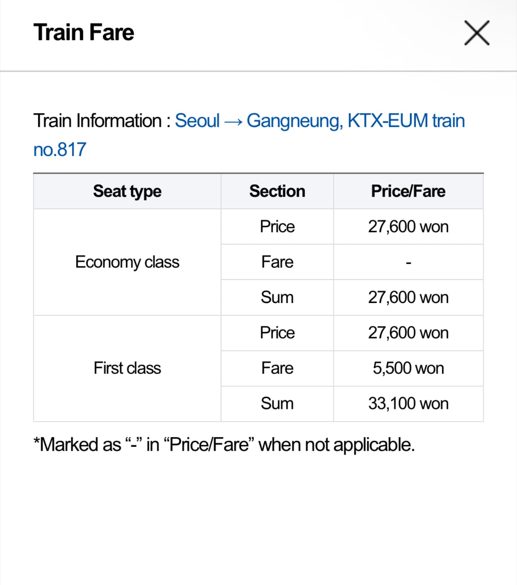517x585 pixels.
Task: Click Economy class Sum label
Action: (277, 297)
